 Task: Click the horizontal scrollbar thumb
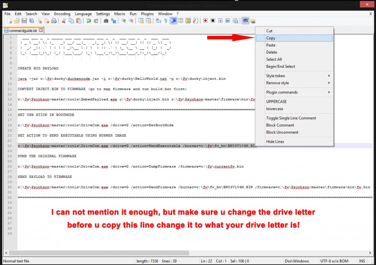pyautogui.click(x=99, y=253)
